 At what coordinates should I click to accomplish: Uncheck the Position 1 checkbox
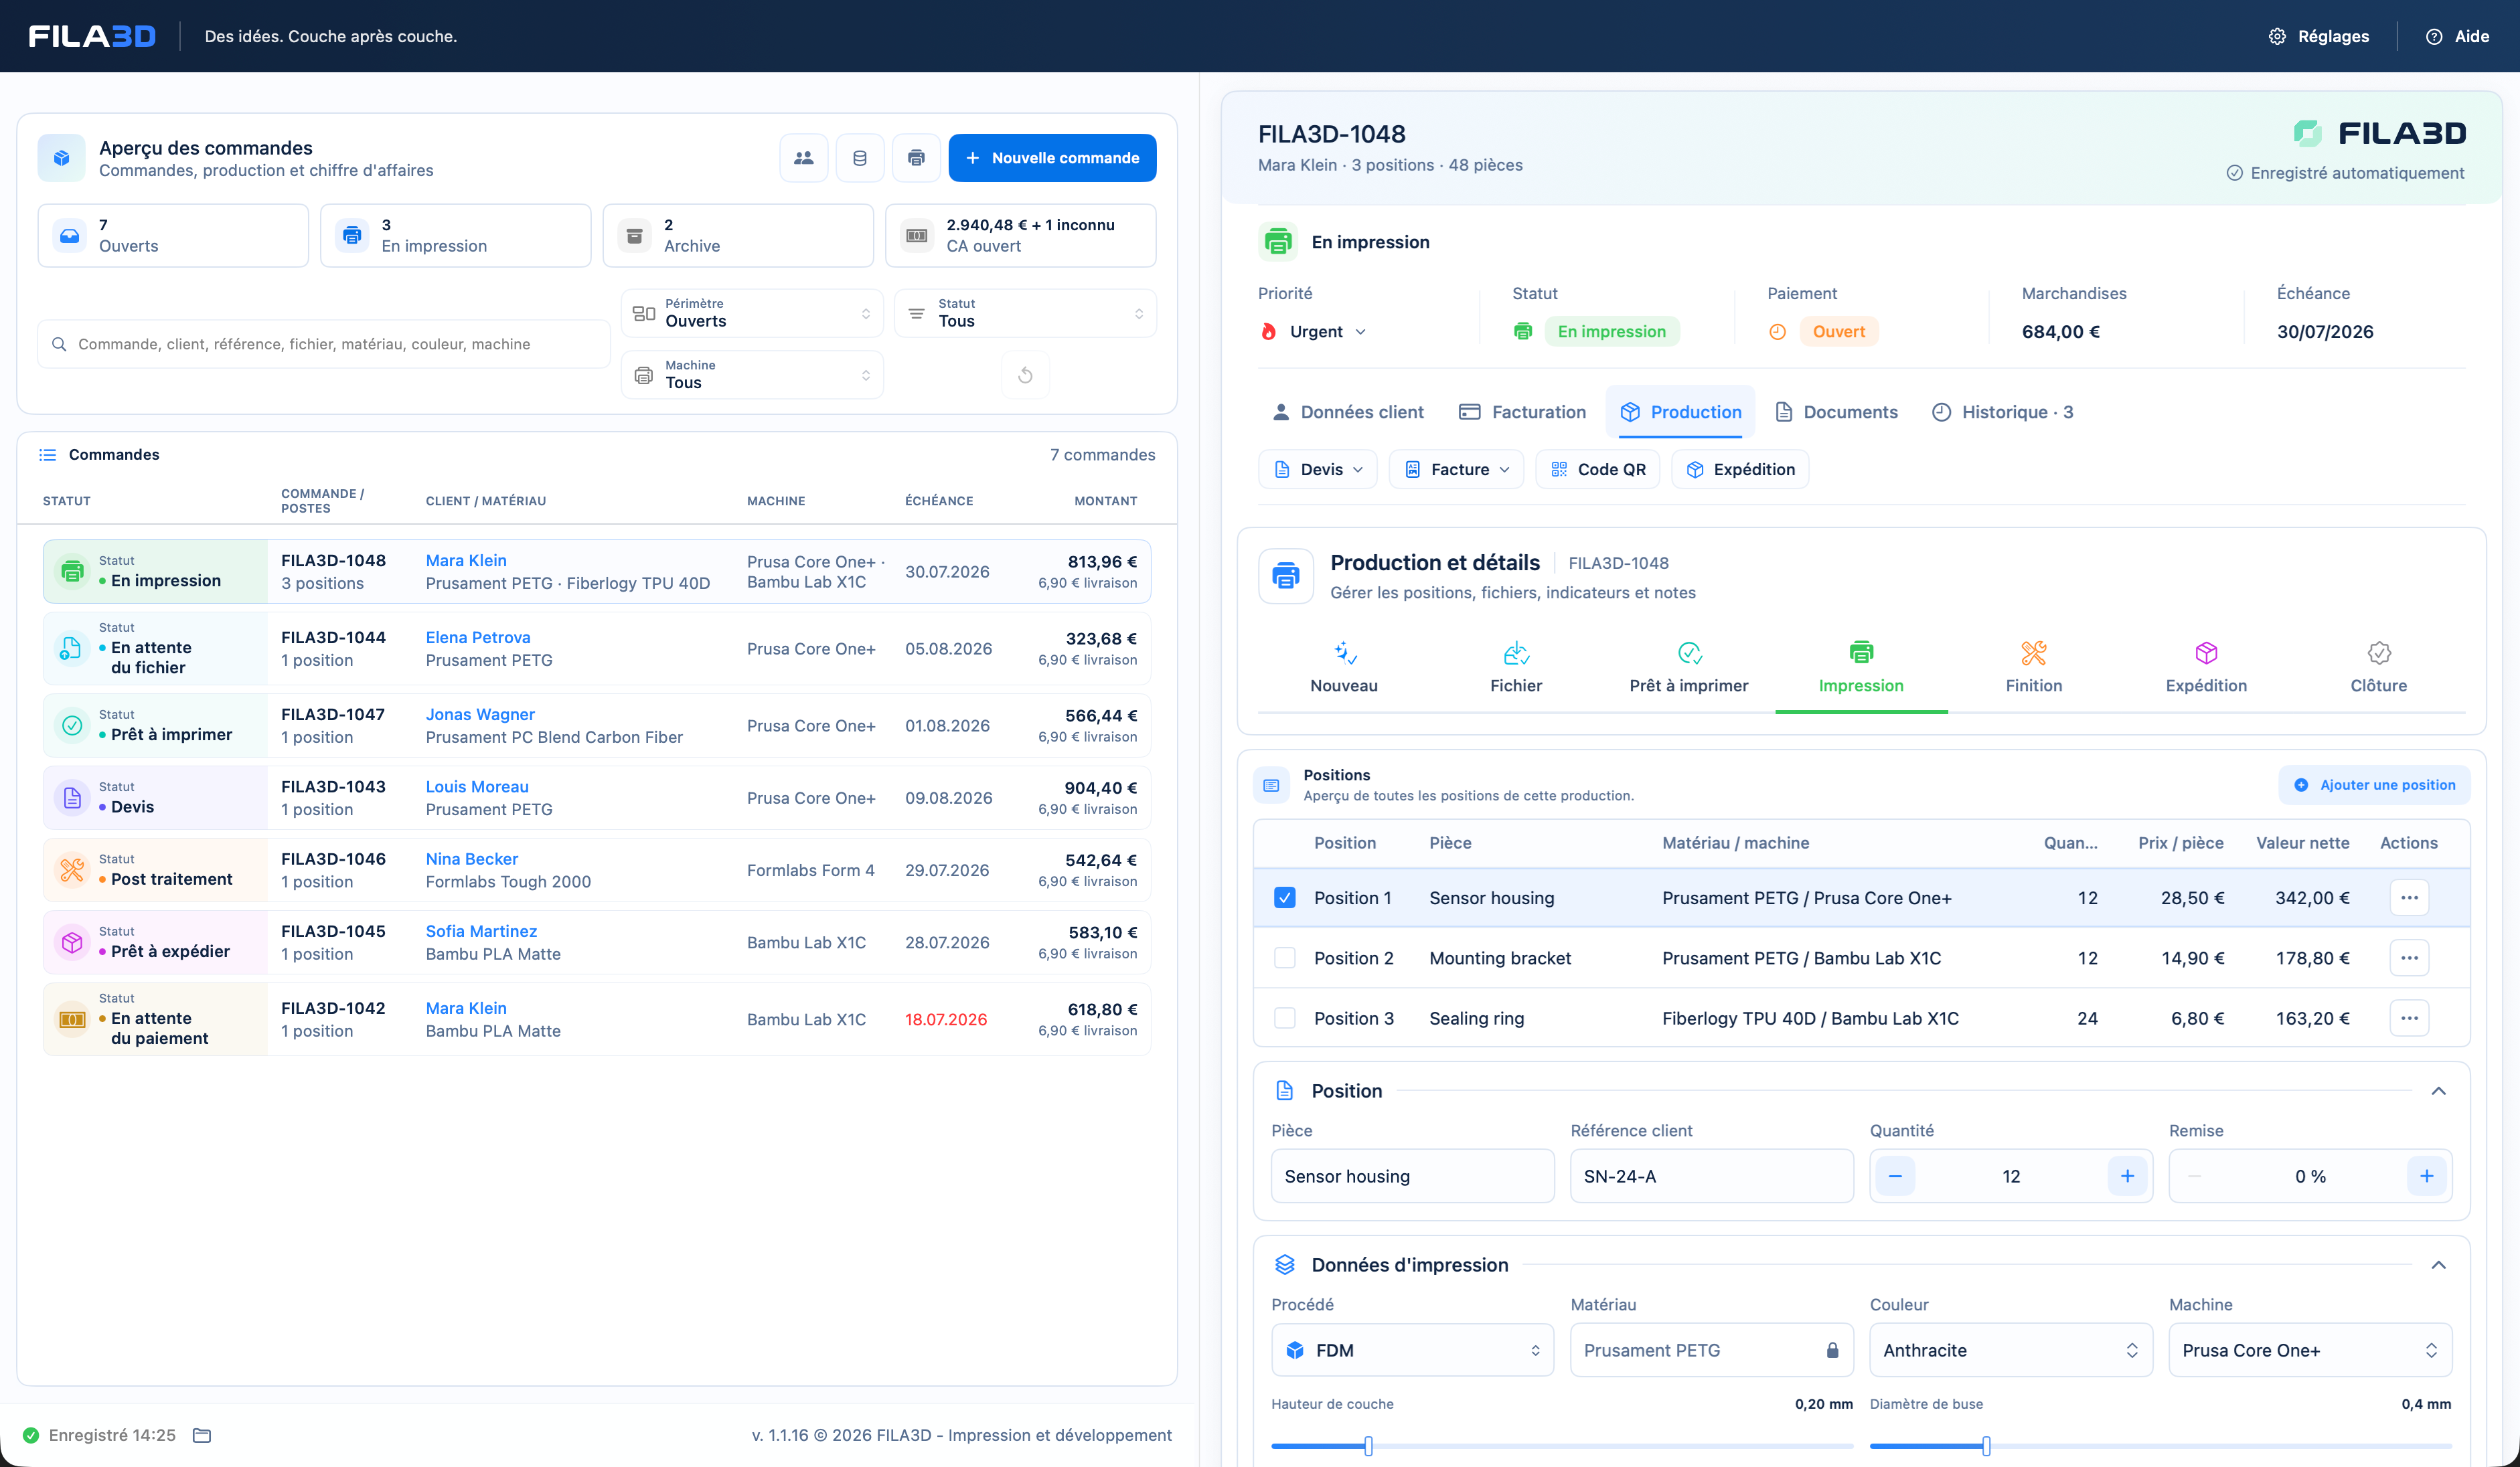pos(1285,897)
